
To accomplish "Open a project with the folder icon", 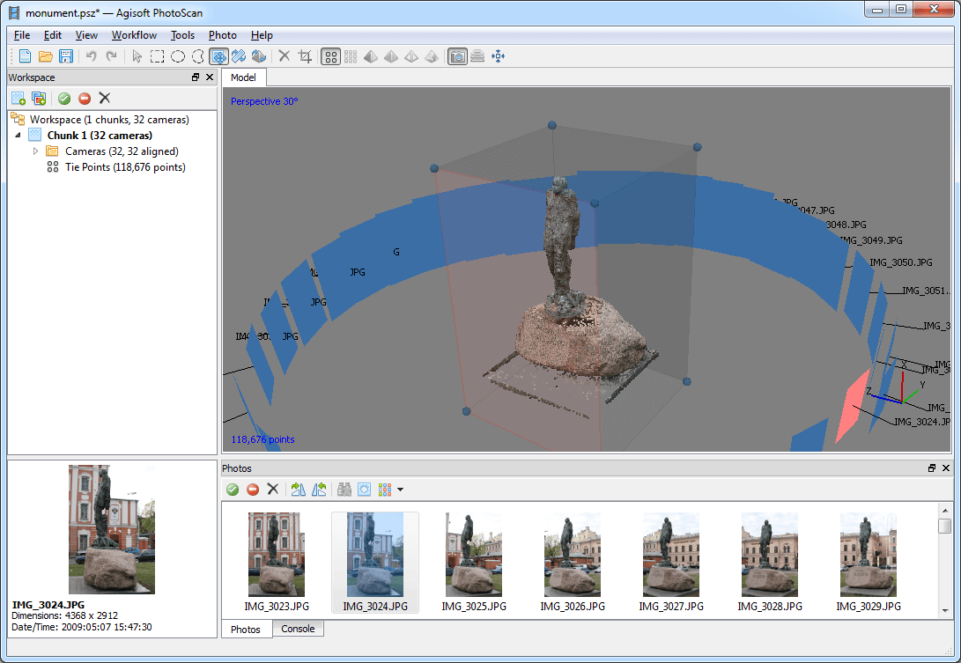I will pos(45,56).
